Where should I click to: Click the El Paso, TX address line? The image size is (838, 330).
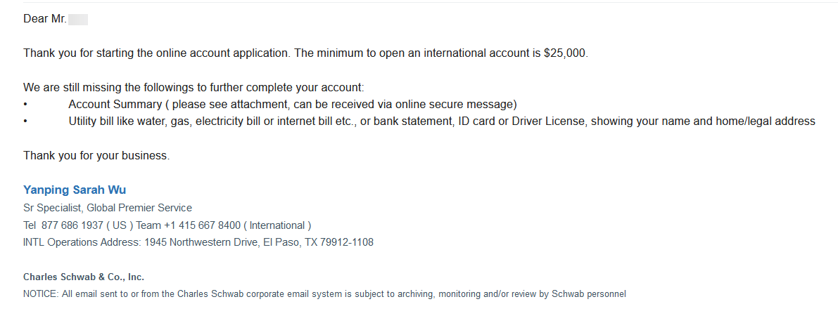198,242
